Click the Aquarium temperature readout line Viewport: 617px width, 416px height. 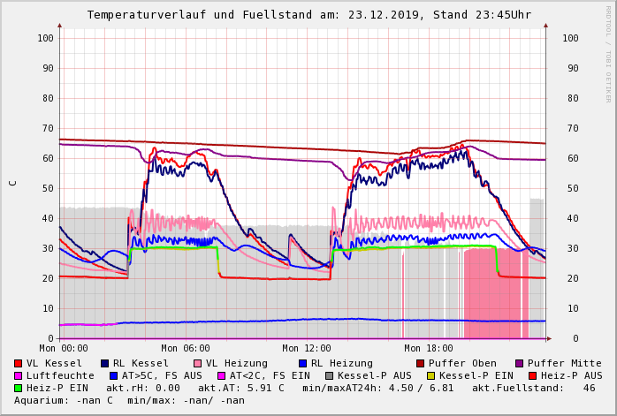click(129, 400)
